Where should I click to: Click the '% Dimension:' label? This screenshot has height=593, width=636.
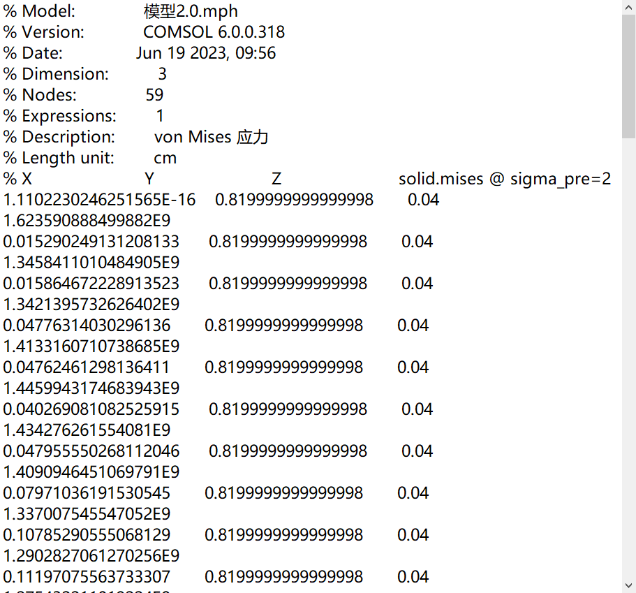coord(56,74)
